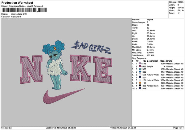This screenshot has height=130, width=185.
Task: Click the 'N#' column header
Action: [137, 61]
